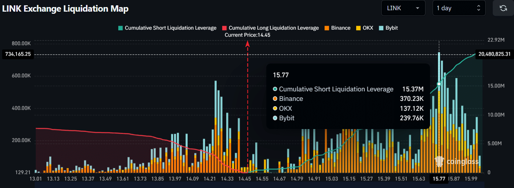Click the 14.21 x-axis price label
The height and width of the screenshot is (188, 514).
tap(210, 179)
